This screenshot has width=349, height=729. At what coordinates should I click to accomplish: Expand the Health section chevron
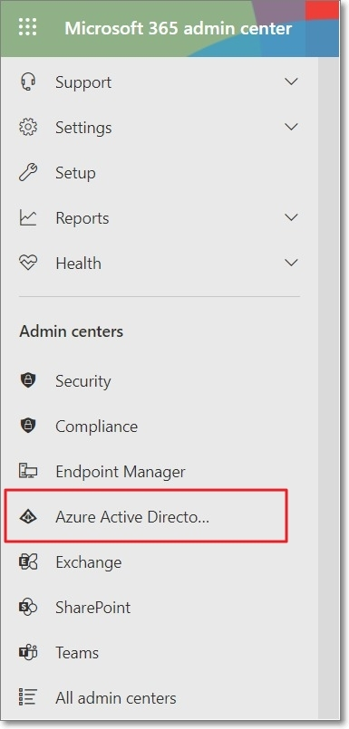click(291, 263)
